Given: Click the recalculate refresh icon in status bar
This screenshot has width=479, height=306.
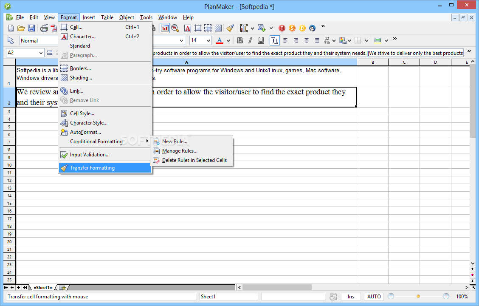Looking at the screenshot, I should point(333,297).
